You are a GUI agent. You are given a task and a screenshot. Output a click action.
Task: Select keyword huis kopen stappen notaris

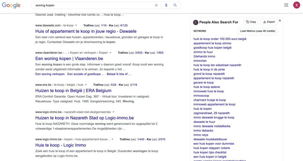pyautogui.click(x=212, y=148)
